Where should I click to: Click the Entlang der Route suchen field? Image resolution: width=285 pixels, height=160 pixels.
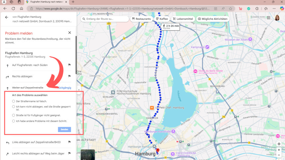tap(105, 19)
